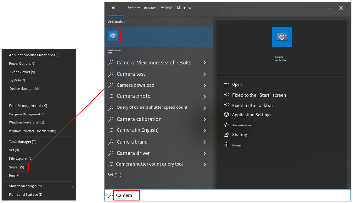Expand the Camera calibration suggestion chevron

click(205, 119)
